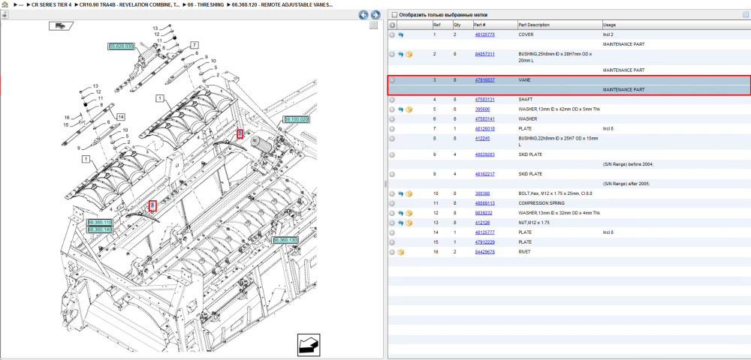The image size is (751, 360).
Task: Click the add icon for VANE row
Action: (392, 80)
